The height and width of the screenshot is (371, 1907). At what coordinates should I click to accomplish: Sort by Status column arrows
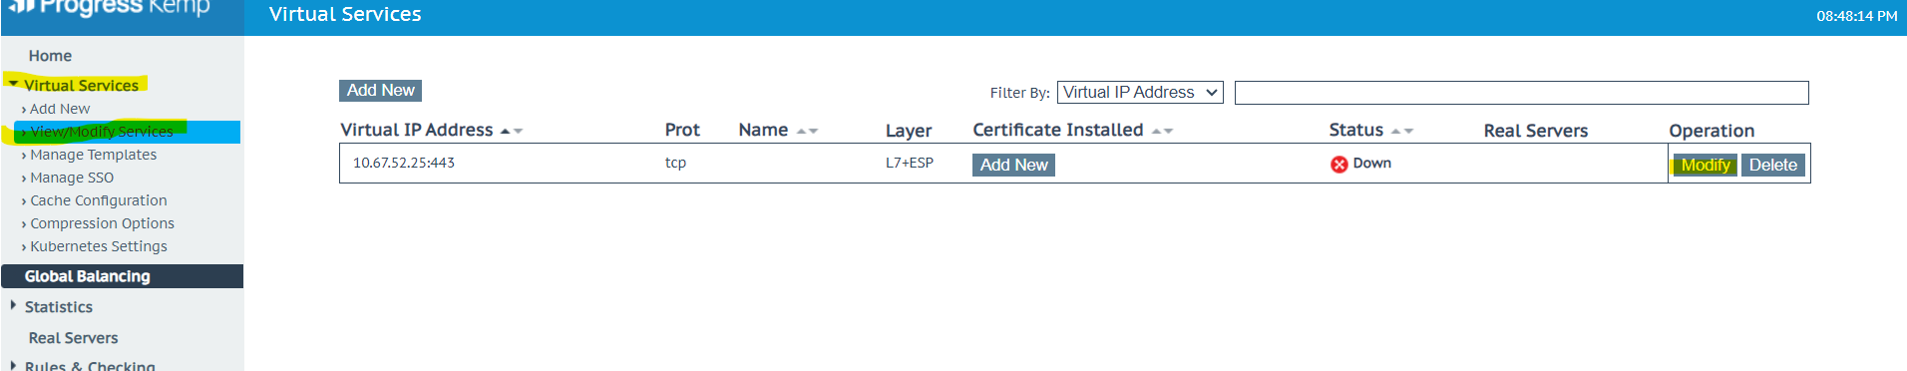click(1402, 132)
